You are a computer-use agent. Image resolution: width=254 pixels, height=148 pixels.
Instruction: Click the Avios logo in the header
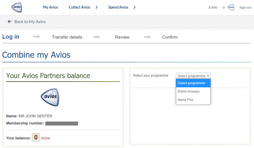(16, 7)
